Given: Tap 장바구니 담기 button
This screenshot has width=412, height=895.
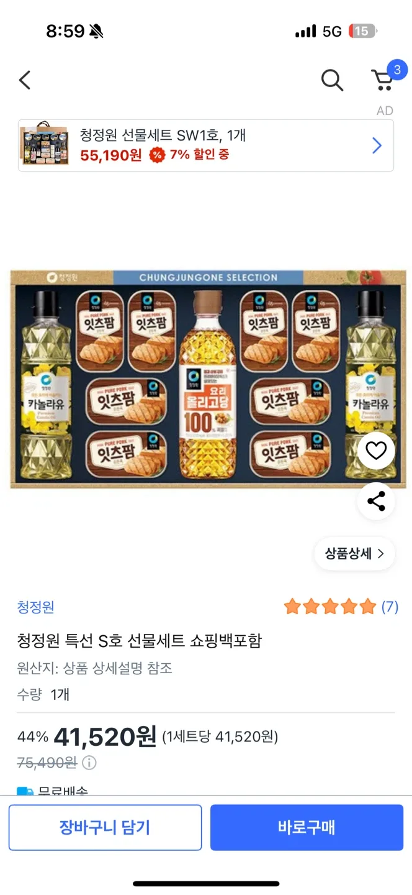Looking at the screenshot, I should pyautogui.click(x=105, y=827).
